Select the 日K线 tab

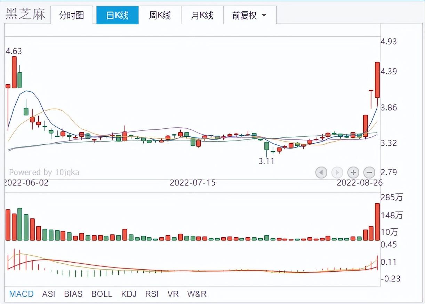(x=117, y=15)
